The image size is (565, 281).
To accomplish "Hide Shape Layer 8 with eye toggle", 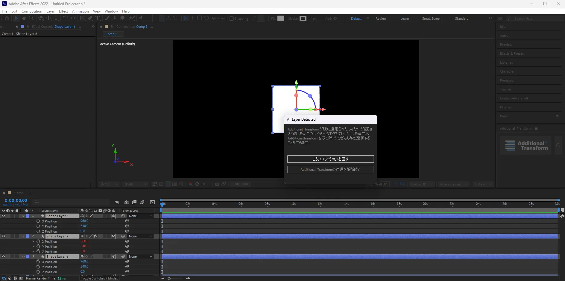I will point(4,216).
